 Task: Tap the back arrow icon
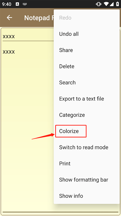(9, 18)
